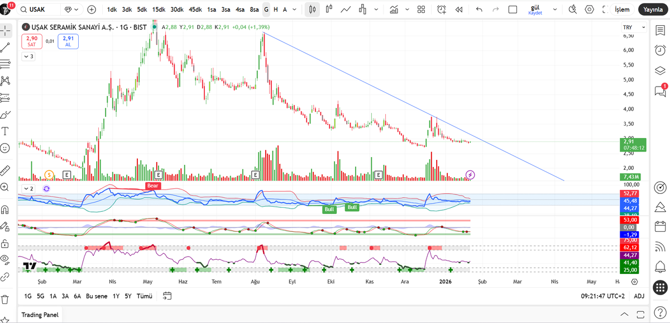Toggle ADJ adjusted data button

(639, 296)
